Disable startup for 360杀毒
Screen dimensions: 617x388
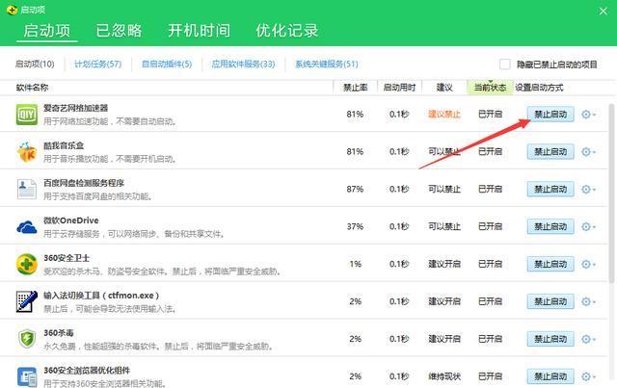coord(550,339)
